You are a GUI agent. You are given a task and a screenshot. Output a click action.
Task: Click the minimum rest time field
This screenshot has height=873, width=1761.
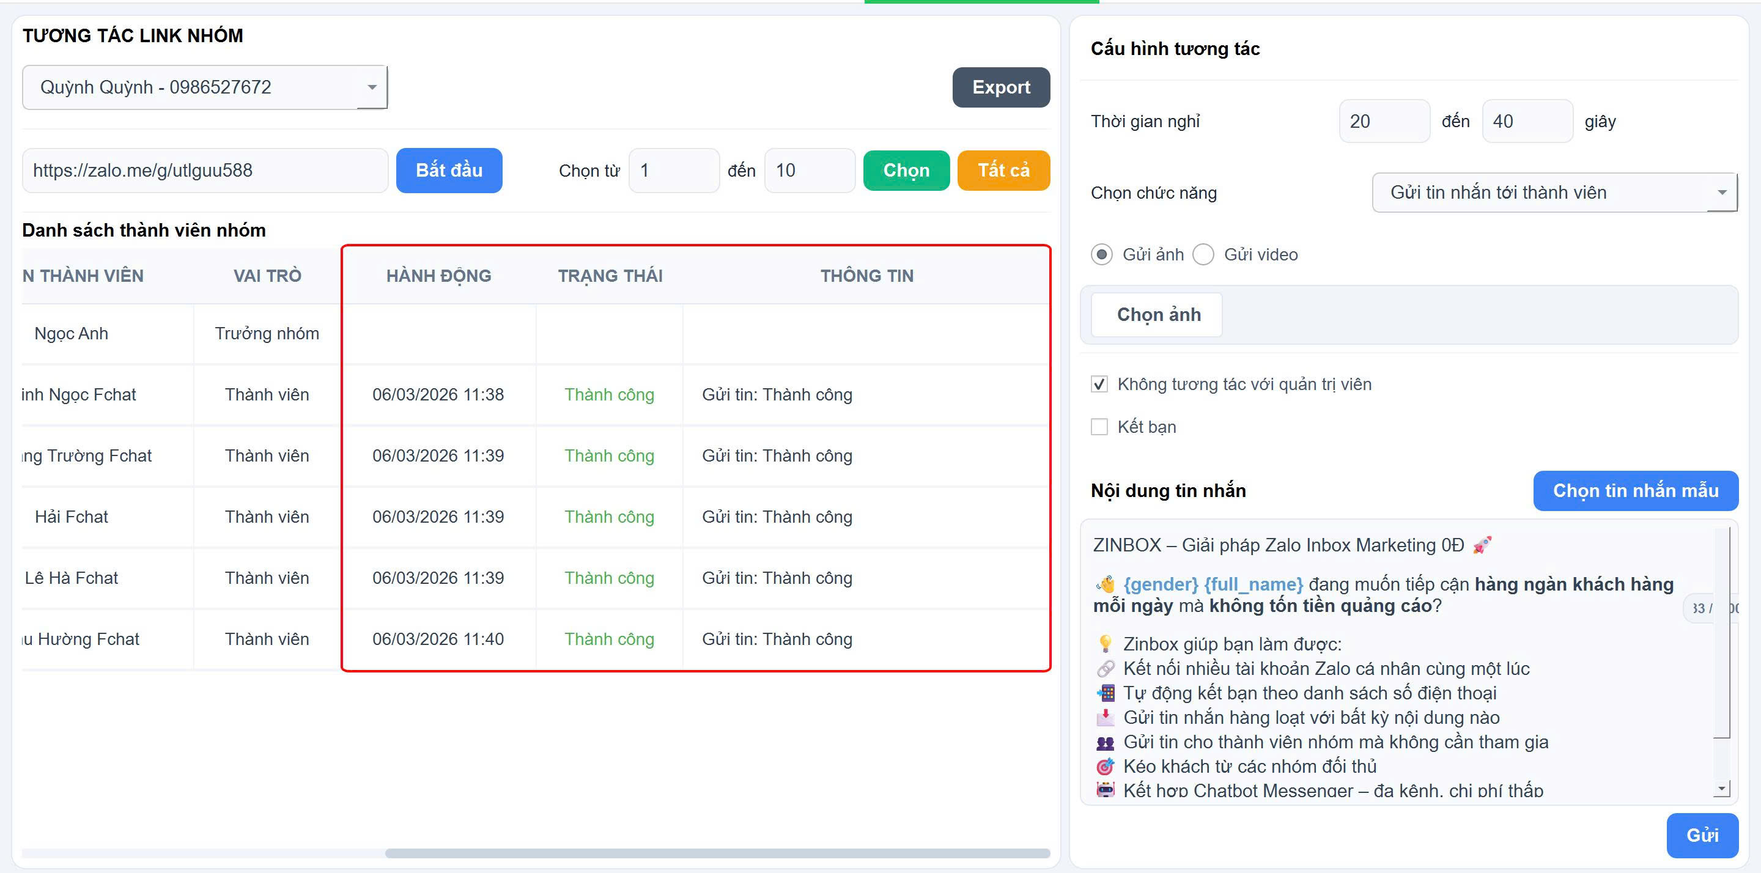point(1383,122)
